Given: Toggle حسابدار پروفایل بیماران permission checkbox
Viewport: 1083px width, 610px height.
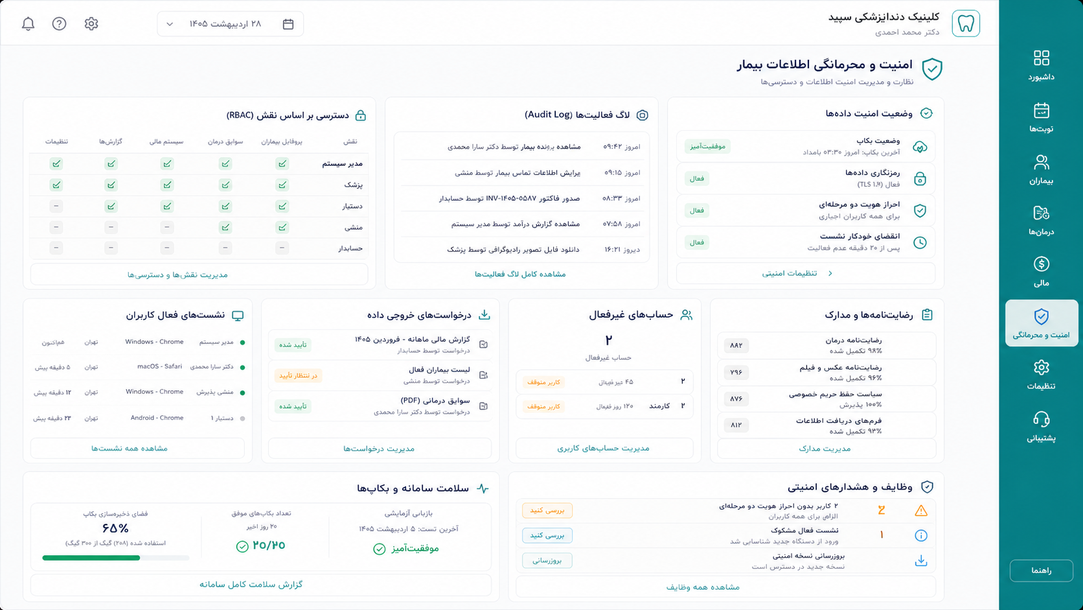Looking at the screenshot, I should tap(282, 248).
